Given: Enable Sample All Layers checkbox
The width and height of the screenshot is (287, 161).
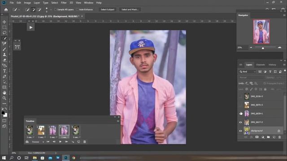Looking at the screenshot, I should pos(55,9).
